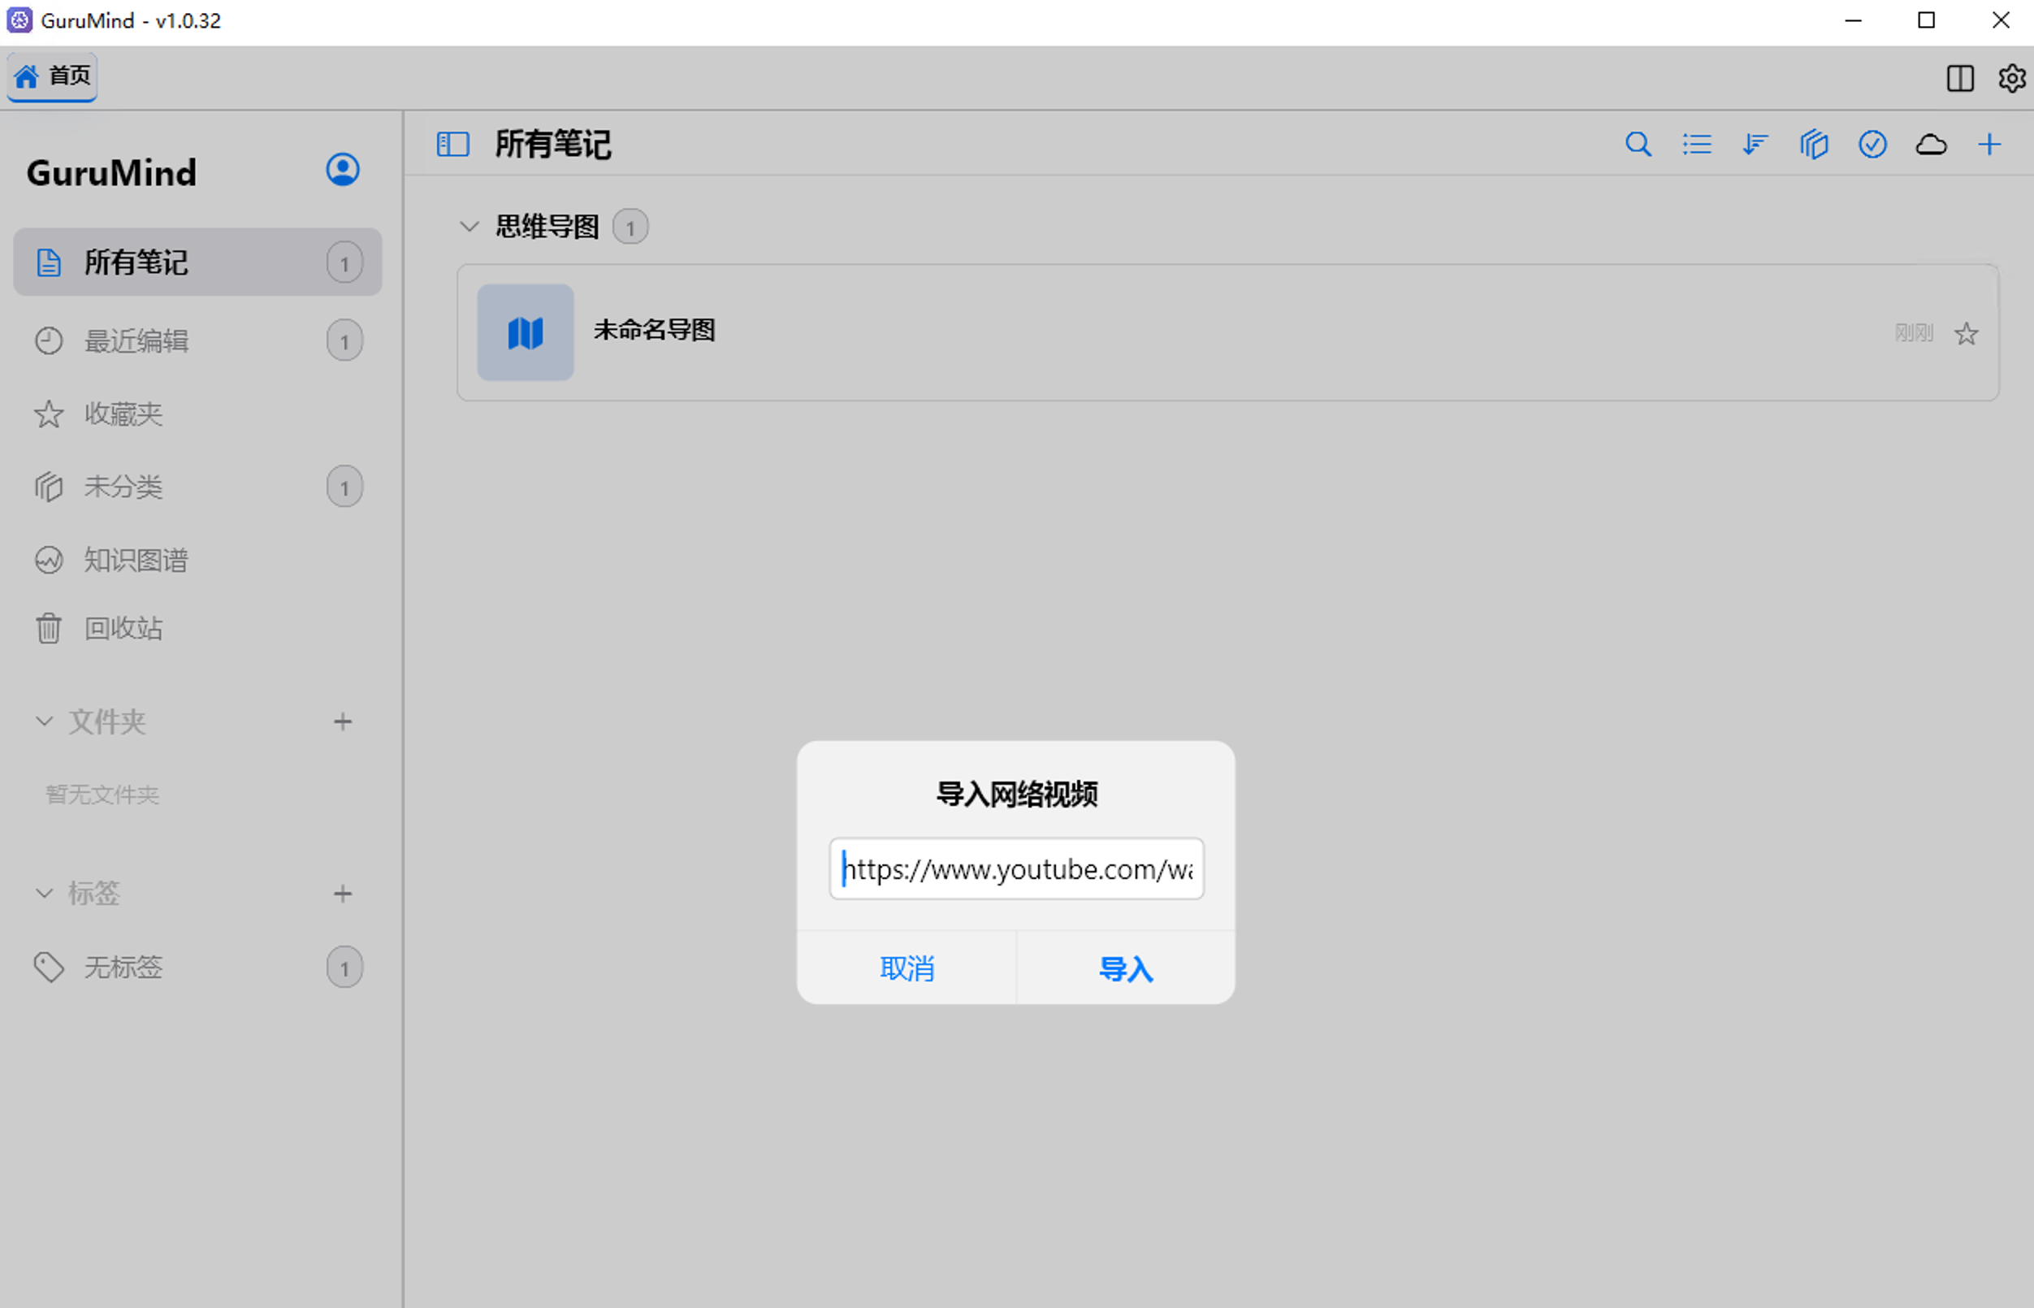Collapse the 文件夹 folder section
2034x1308 pixels.
click(x=43, y=721)
